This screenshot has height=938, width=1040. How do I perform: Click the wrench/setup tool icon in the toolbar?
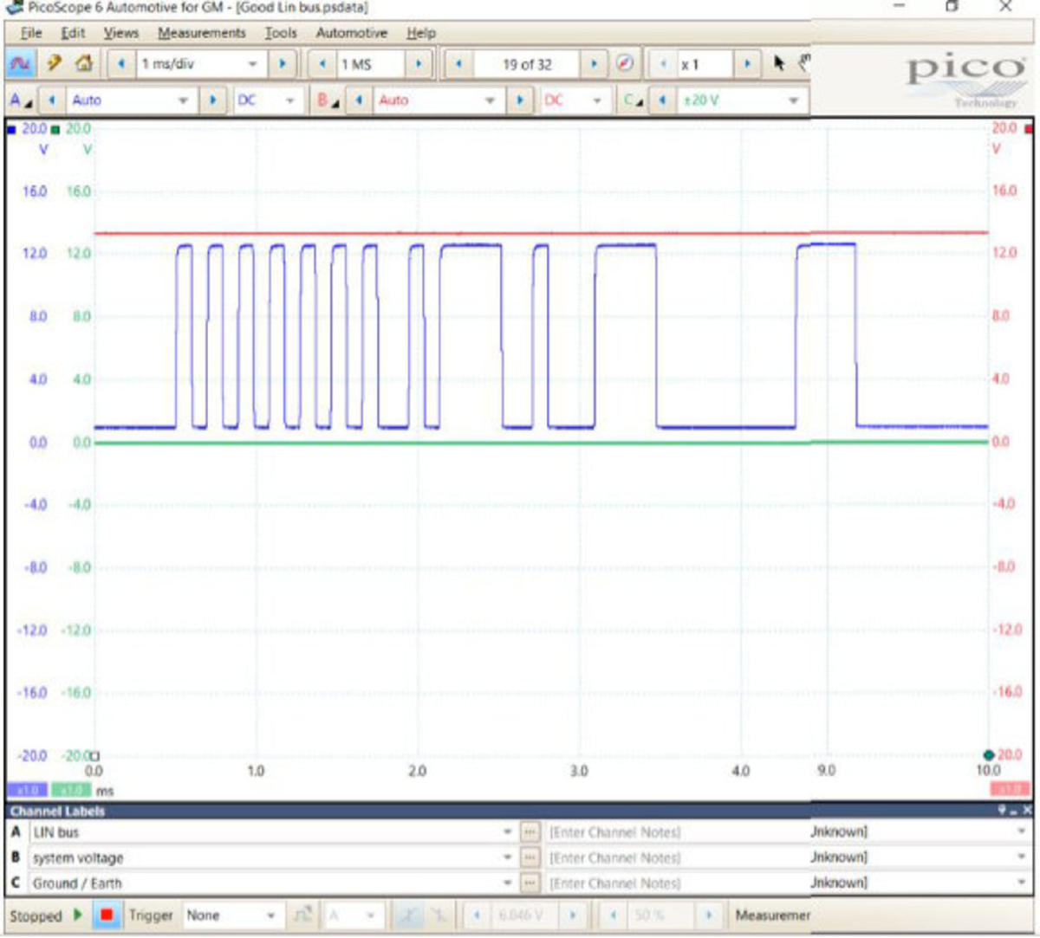coord(54,63)
